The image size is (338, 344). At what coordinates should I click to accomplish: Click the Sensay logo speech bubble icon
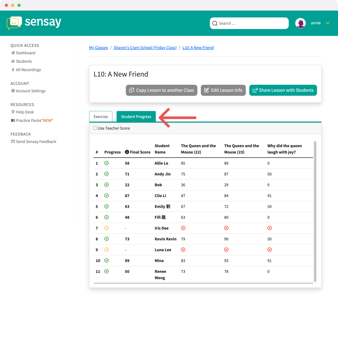(14, 23)
